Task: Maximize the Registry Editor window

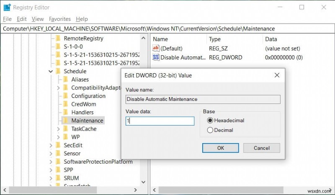Action: tap(301, 7)
